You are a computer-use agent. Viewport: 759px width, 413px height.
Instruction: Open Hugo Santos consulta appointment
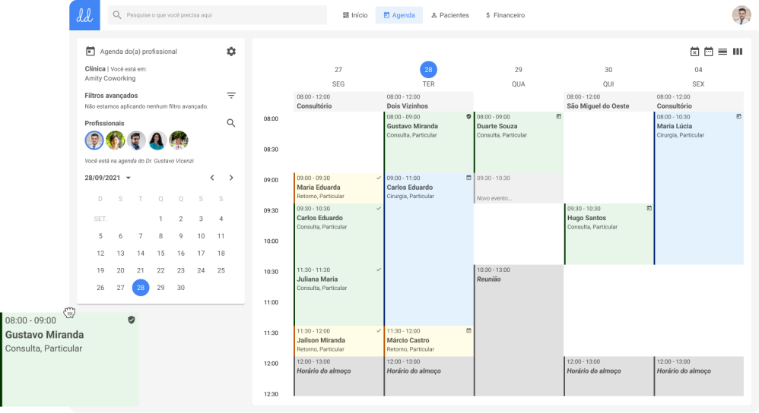608,234
